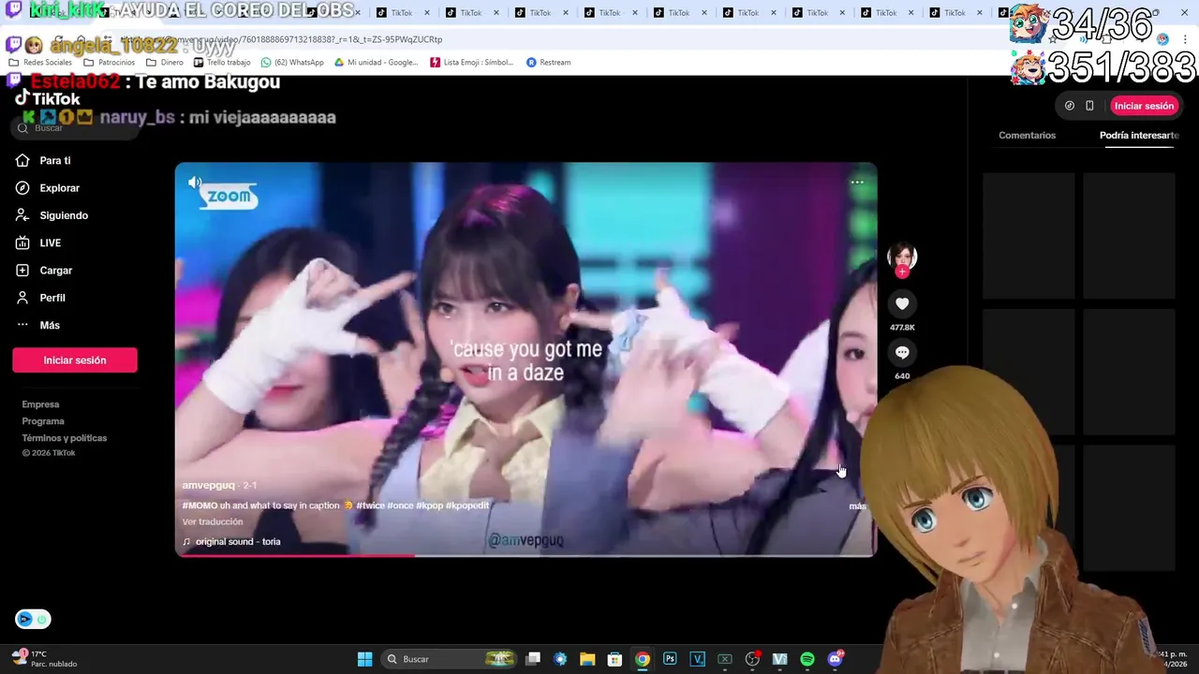1199x674 pixels.
Task: Click the floating blue player pill icon
Action: pos(33,619)
